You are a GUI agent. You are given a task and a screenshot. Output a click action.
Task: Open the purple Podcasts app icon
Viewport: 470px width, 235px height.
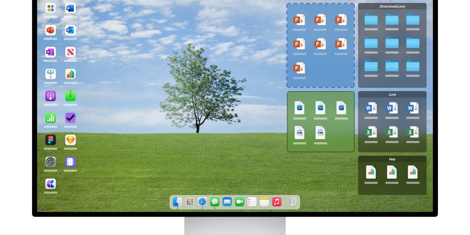50,96
